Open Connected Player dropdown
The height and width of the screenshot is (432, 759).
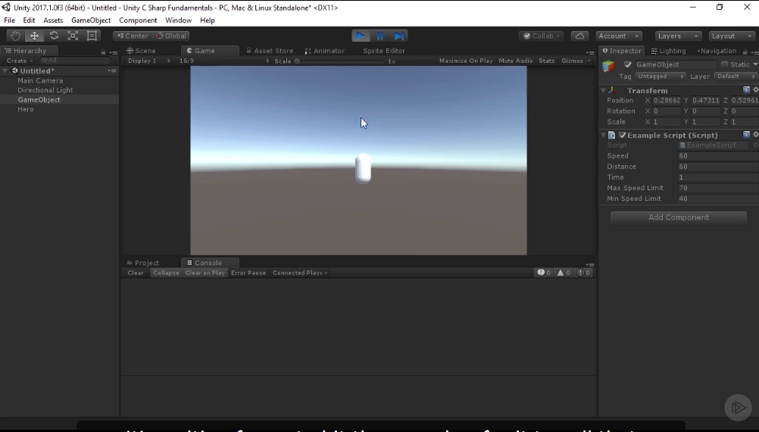[x=300, y=273]
